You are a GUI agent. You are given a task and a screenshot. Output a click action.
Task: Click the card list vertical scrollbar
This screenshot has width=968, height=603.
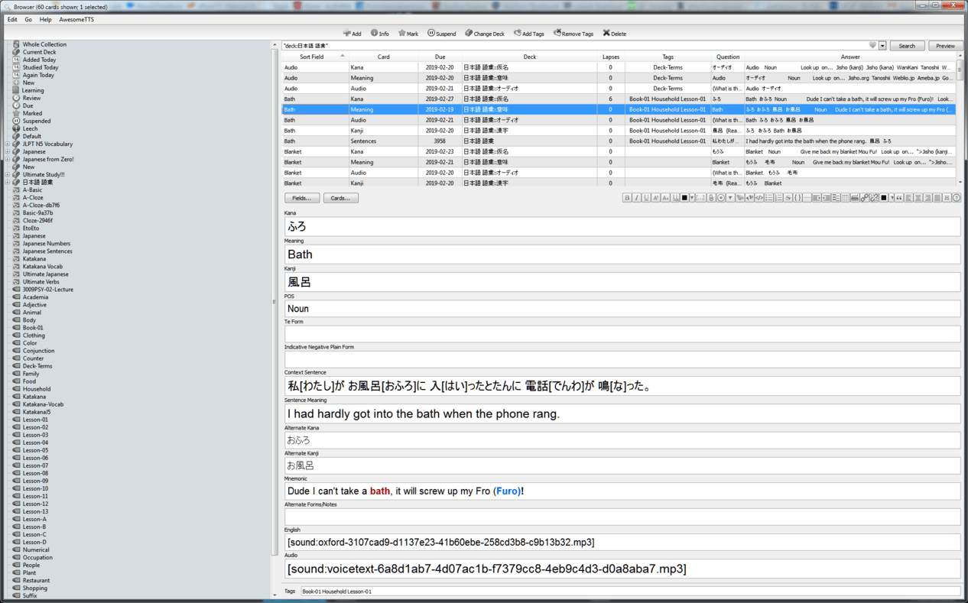pos(960,118)
